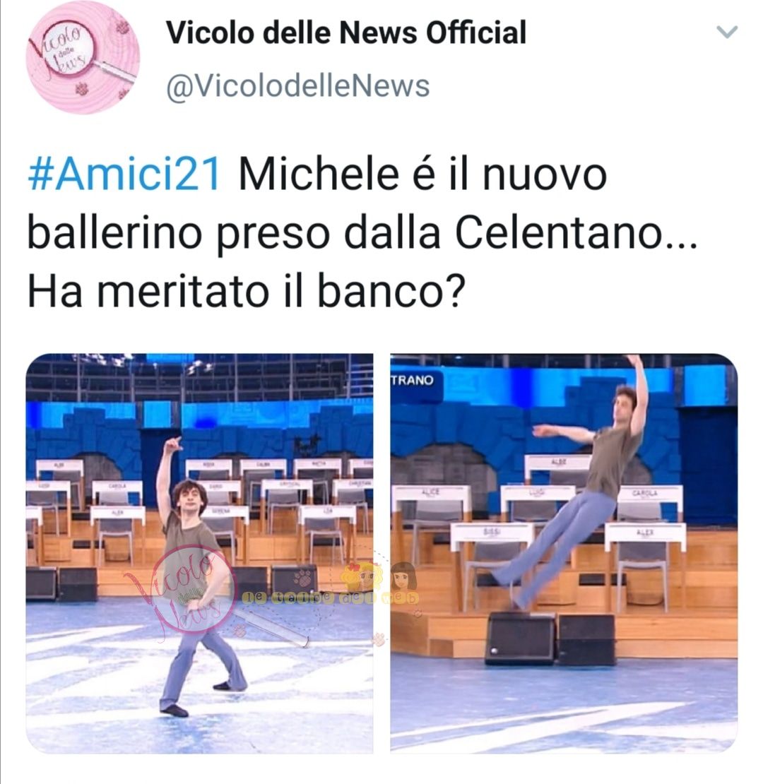Click the lower ALEX desk in right photo
Screen dimensions: 763x784
point(645,533)
